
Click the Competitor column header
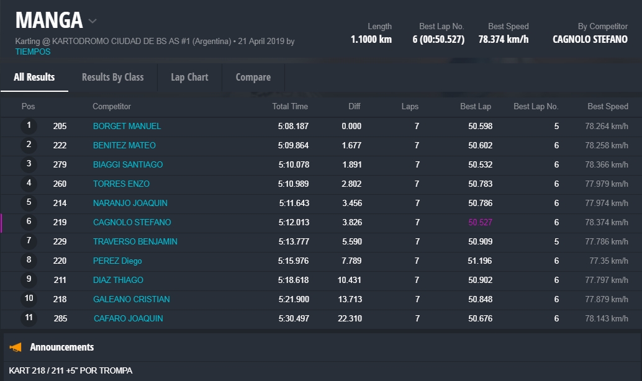(x=112, y=106)
